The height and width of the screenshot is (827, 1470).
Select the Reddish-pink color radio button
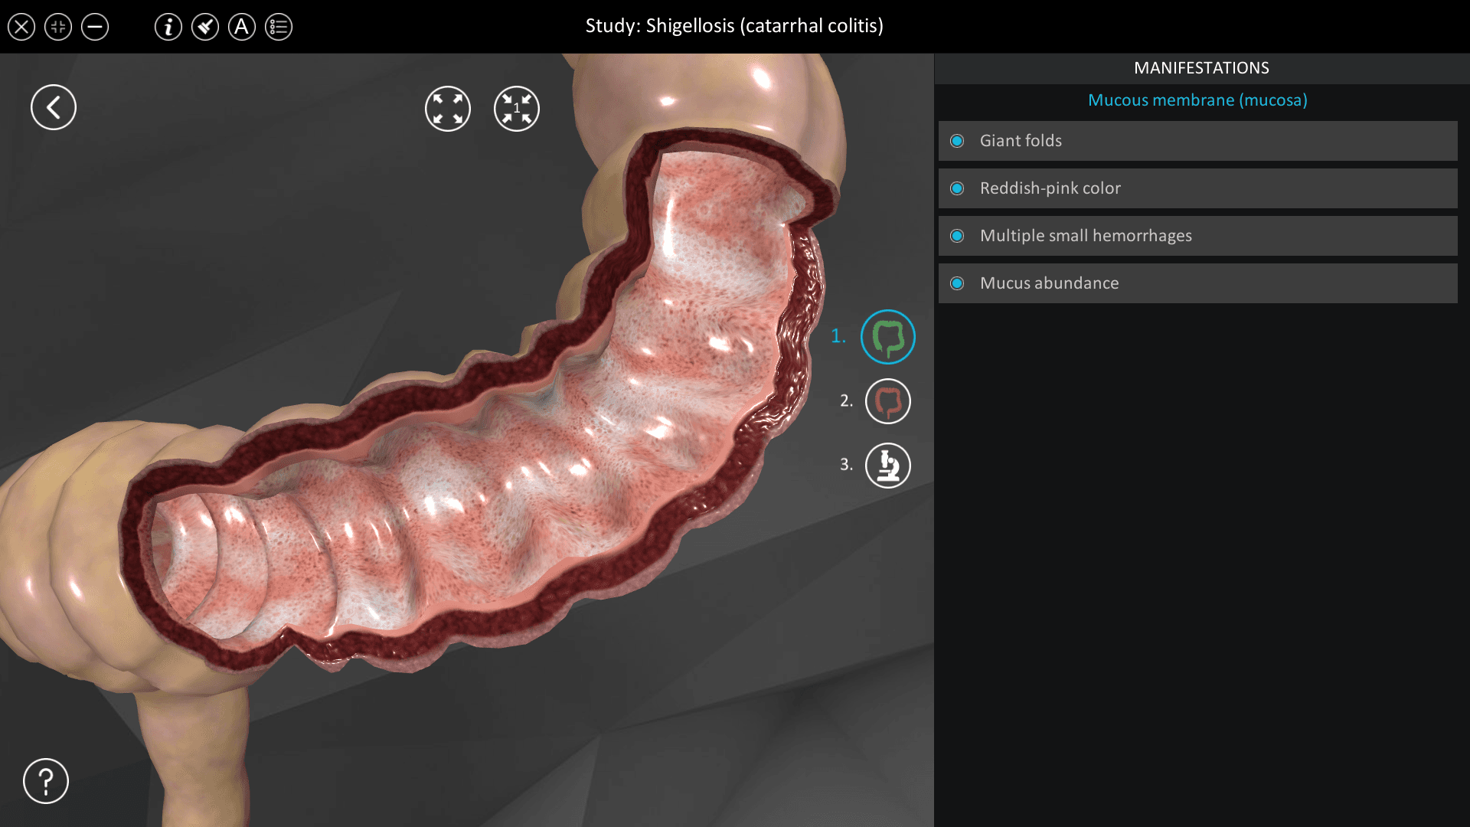click(957, 188)
